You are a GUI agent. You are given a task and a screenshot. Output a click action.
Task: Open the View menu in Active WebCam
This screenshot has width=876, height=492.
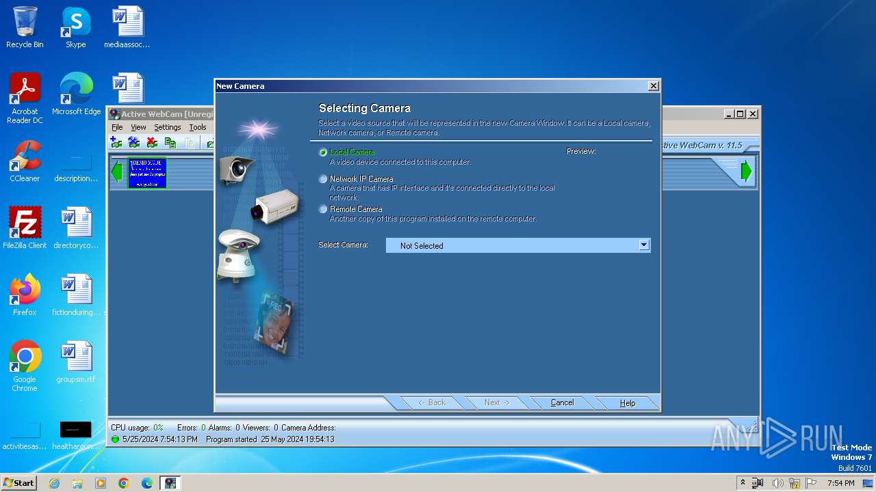(x=138, y=127)
